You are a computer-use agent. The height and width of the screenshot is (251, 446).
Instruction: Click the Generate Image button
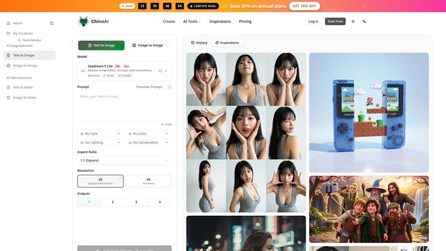point(124,248)
